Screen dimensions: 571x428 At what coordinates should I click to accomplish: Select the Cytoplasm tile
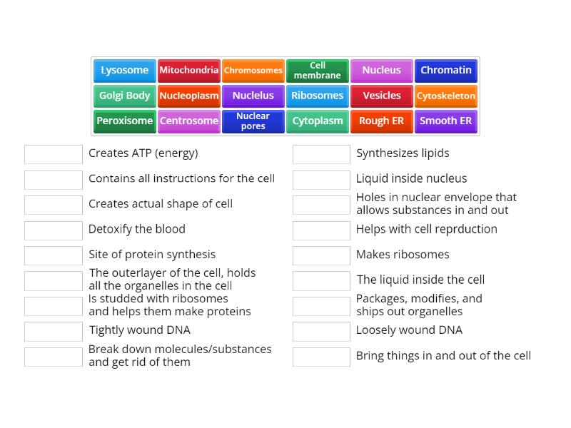(317, 121)
